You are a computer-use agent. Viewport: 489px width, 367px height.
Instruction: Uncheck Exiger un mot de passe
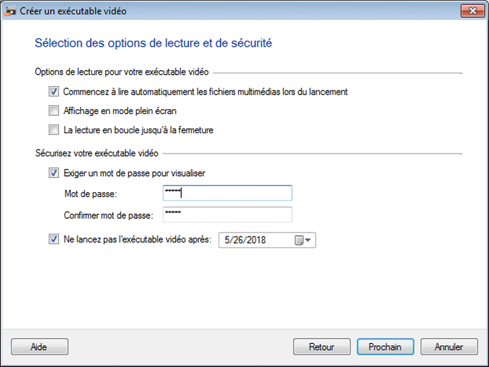pyautogui.click(x=54, y=173)
